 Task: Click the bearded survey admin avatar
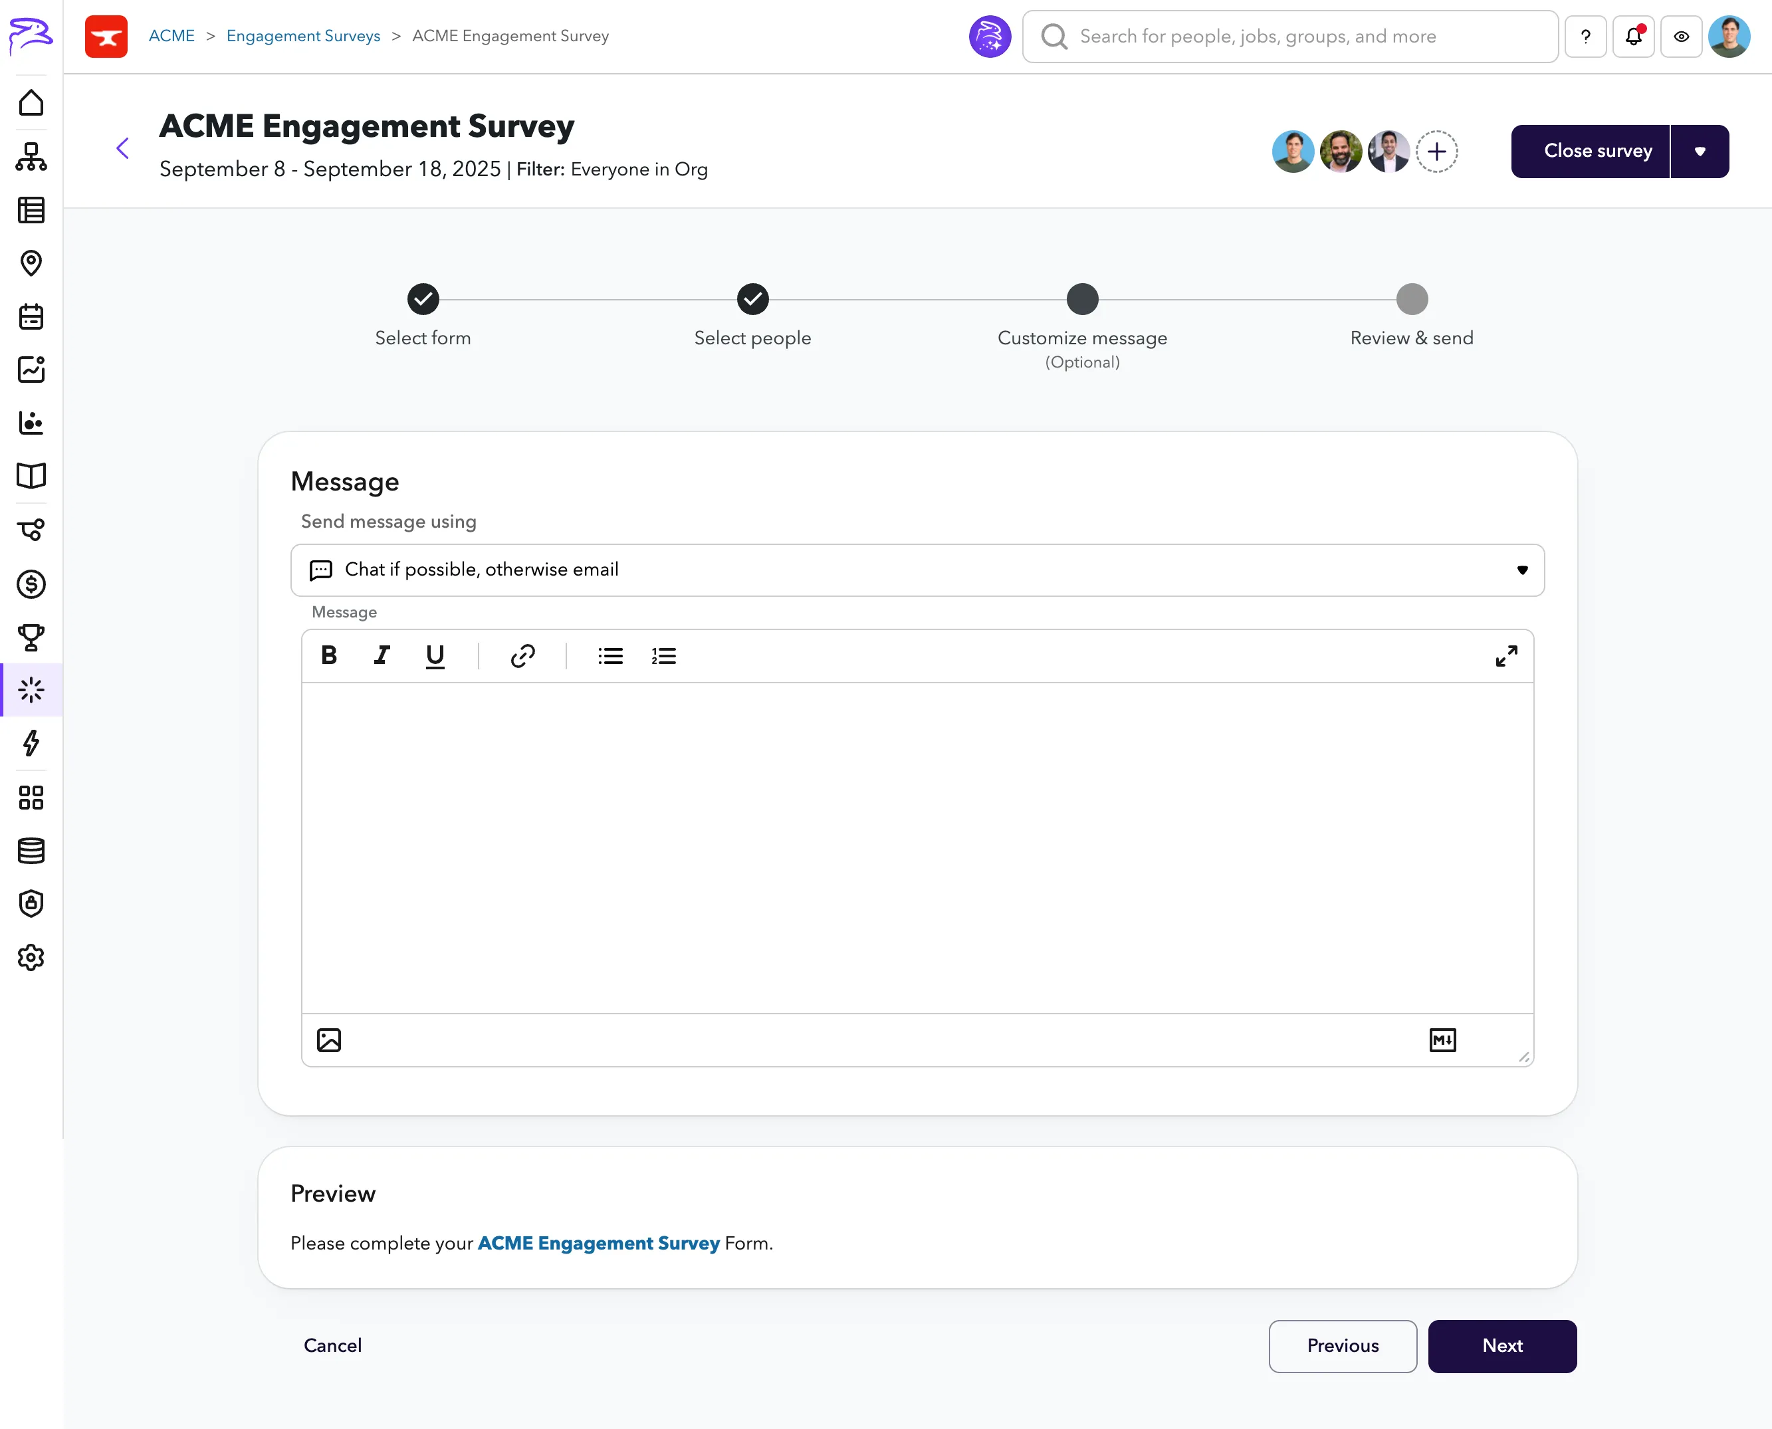point(1341,152)
